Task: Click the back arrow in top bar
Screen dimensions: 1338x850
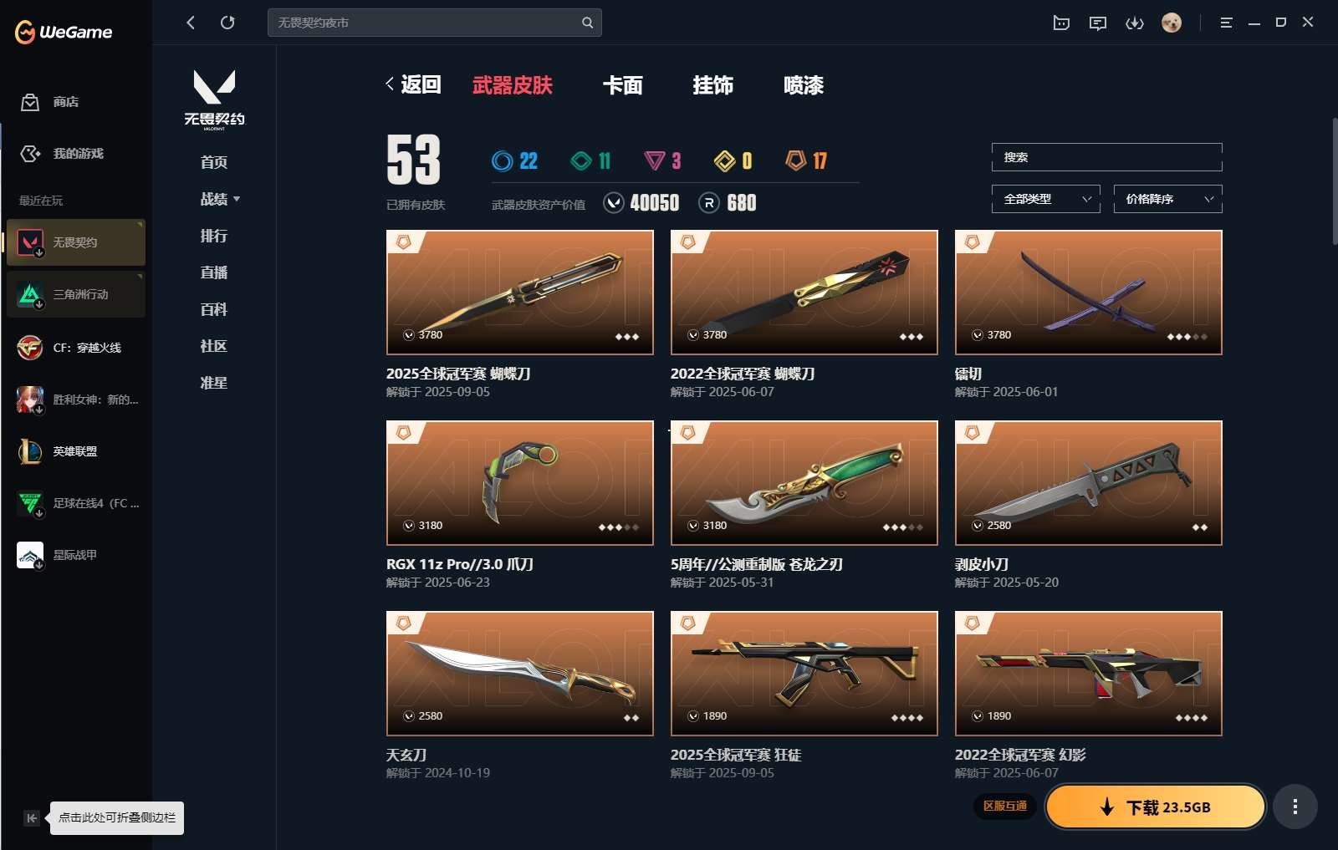Action: [191, 23]
